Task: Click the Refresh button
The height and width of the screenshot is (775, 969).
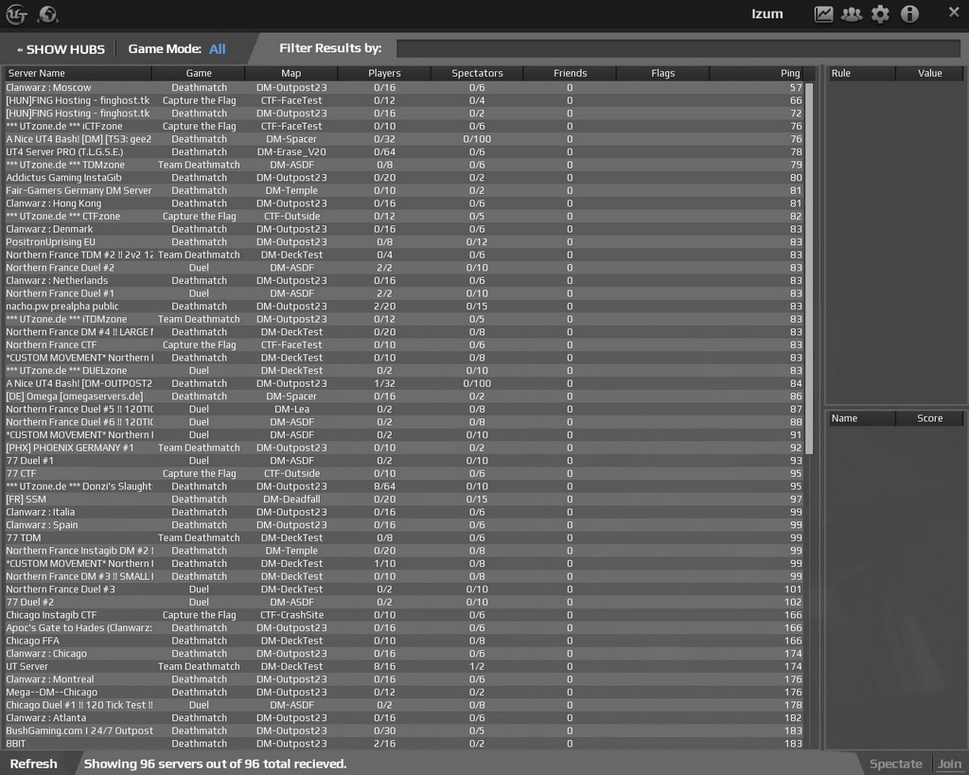Action: (x=33, y=764)
